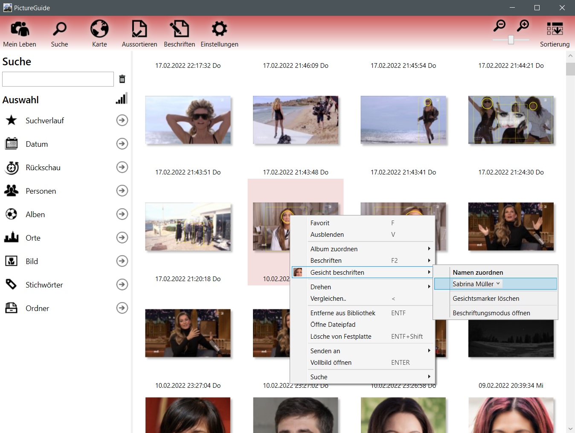Screen dimensions: 575x433
Task: Click the Orte skyline icon
Action: 12,237
